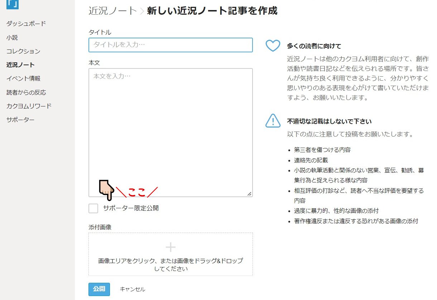Enable the サポーター限定公開 checkbox
The image size is (437, 300).
pos(93,208)
